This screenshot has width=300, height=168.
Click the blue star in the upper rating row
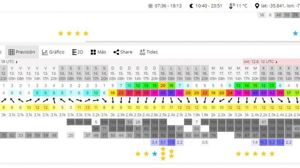pyautogui.click(x=295, y=33)
